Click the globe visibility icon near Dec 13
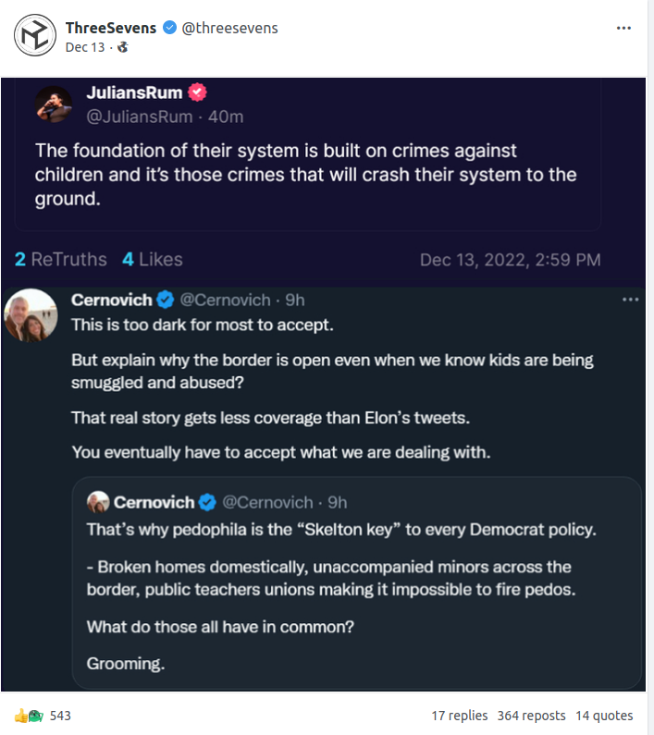 [122, 47]
